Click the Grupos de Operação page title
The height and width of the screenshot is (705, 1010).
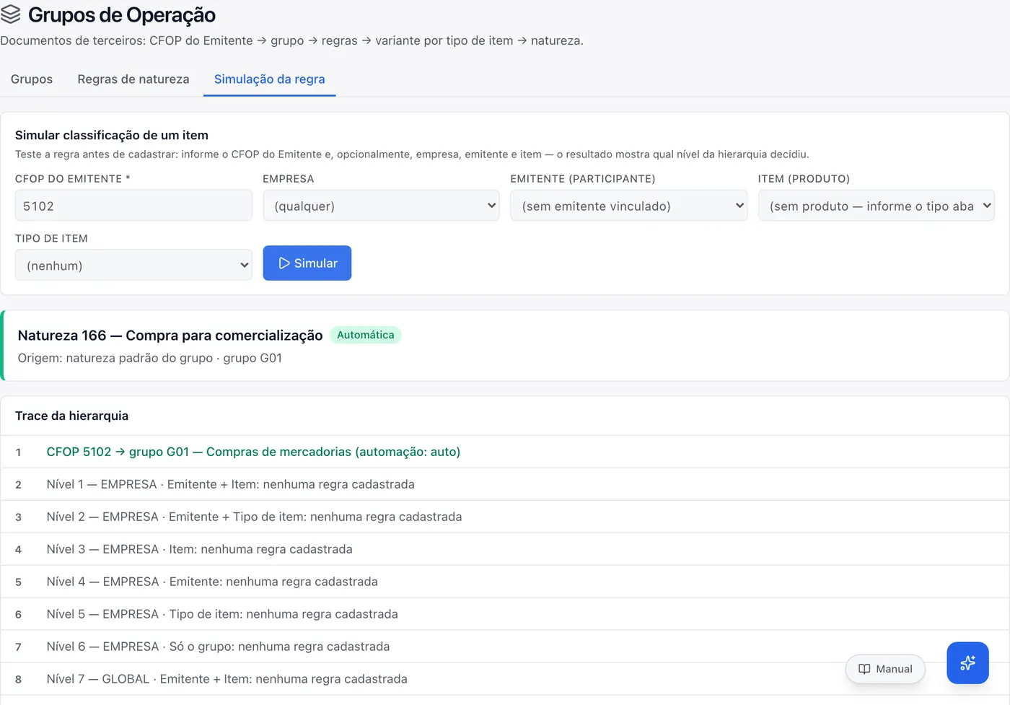[x=122, y=14]
